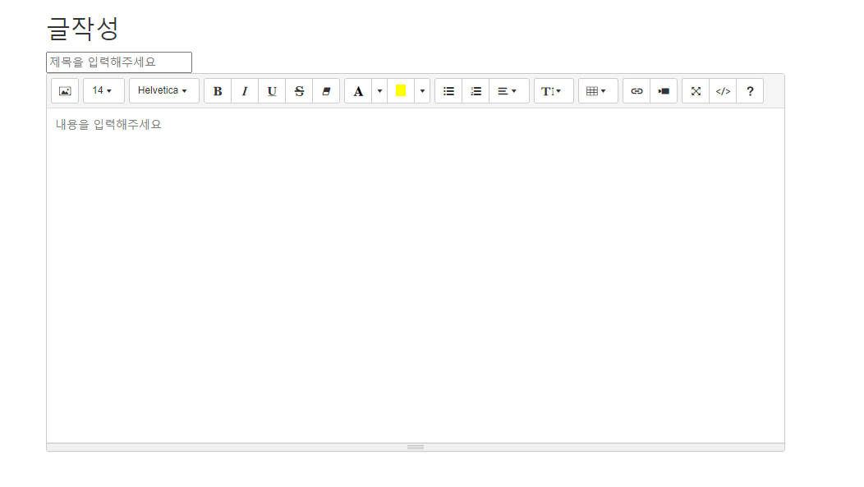Image resolution: width=864 pixels, height=487 pixels.
Task: Click the insert link icon
Action: [x=637, y=91]
